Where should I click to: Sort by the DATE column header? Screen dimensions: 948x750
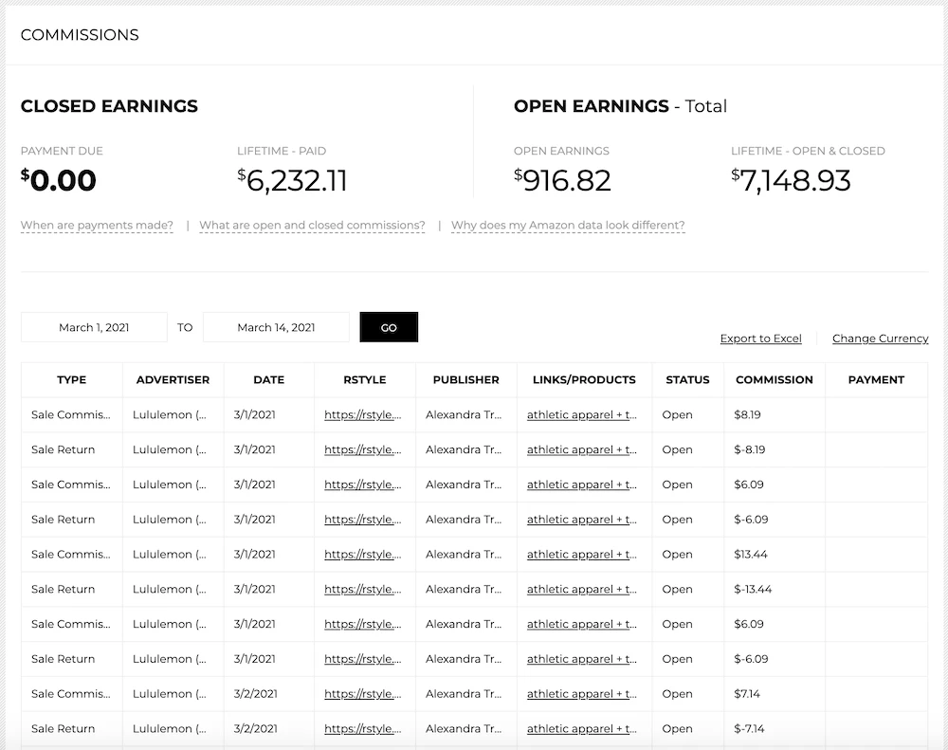(x=269, y=380)
